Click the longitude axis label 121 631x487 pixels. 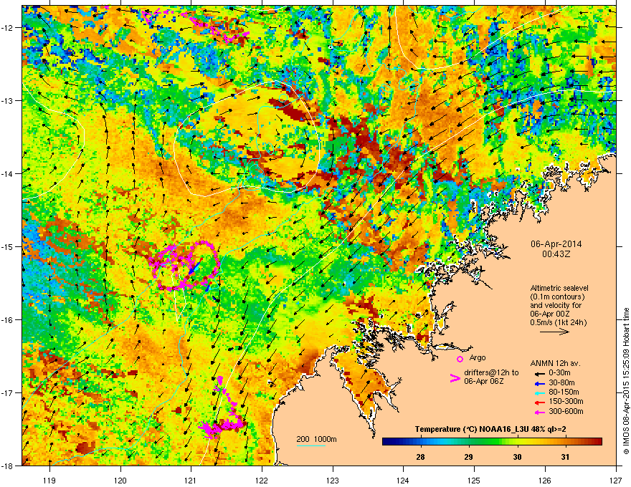pos(191,480)
